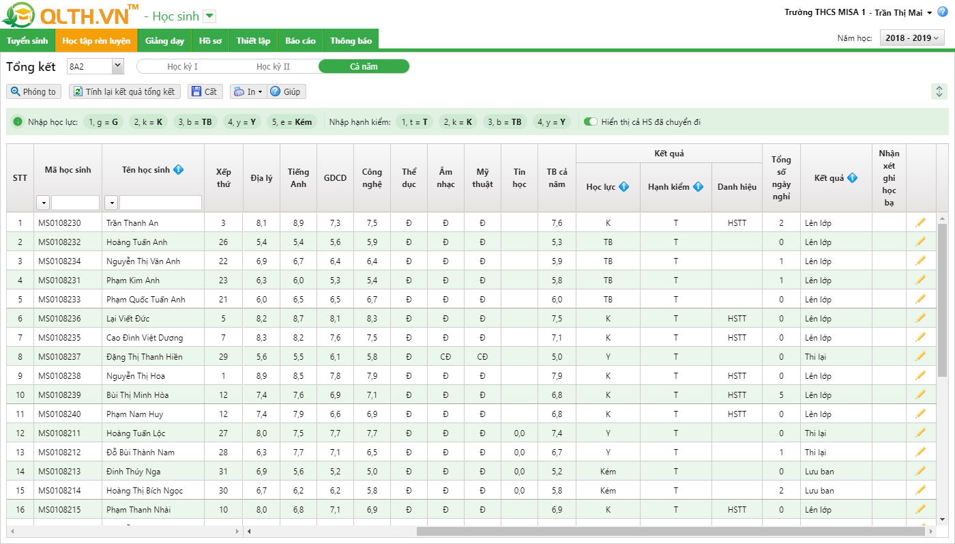Edit Bùi Thị Minh Hòa row via pencil
The width and height of the screenshot is (955, 544).
(920, 395)
